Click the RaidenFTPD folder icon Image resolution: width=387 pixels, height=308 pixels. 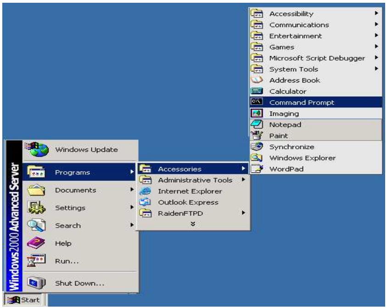pos(145,213)
